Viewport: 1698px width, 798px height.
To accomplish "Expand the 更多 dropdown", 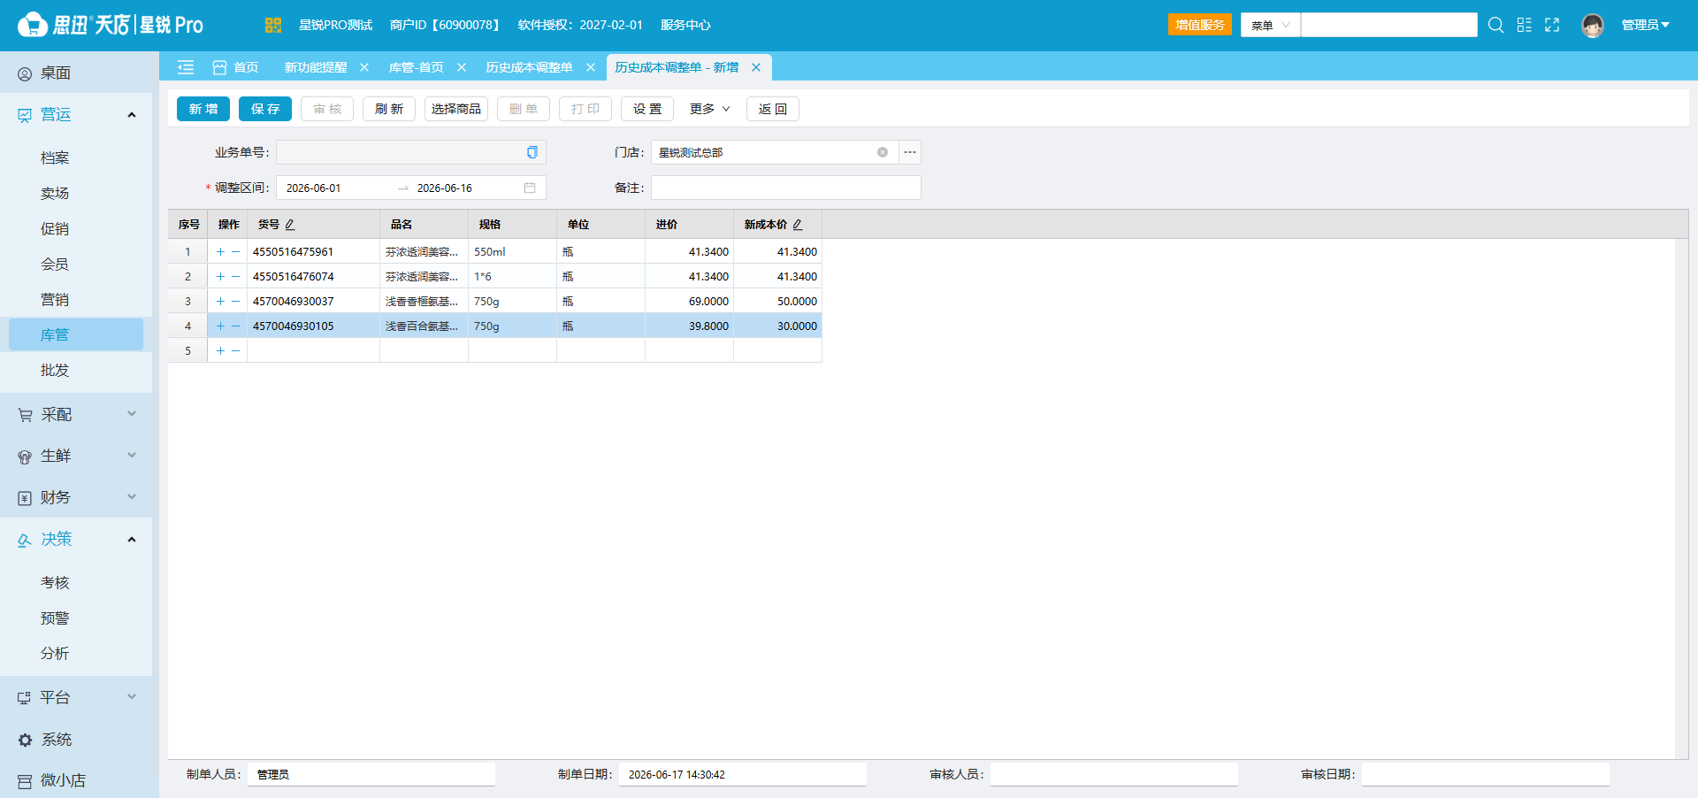I will (709, 109).
